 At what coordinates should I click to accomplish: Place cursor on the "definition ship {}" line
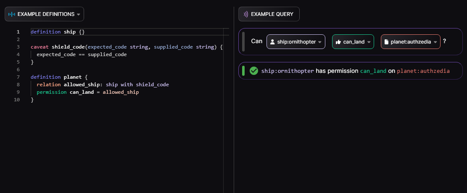coord(58,32)
